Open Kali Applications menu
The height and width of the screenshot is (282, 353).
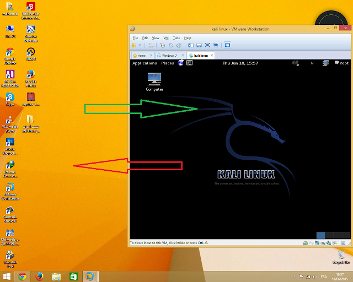click(145, 63)
